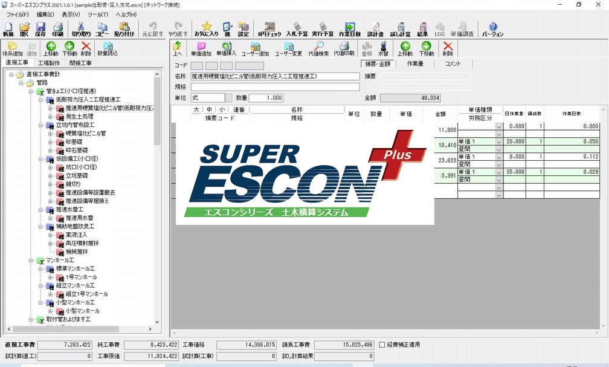Screen dimensions: 609x367
Task: Select 高圧噴射撹拌 in the tree
Action: (x=82, y=244)
